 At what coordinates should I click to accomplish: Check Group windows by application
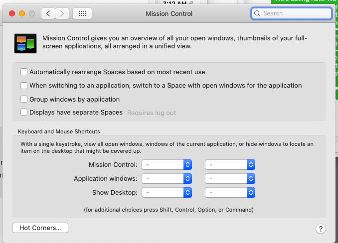coord(24,99)
